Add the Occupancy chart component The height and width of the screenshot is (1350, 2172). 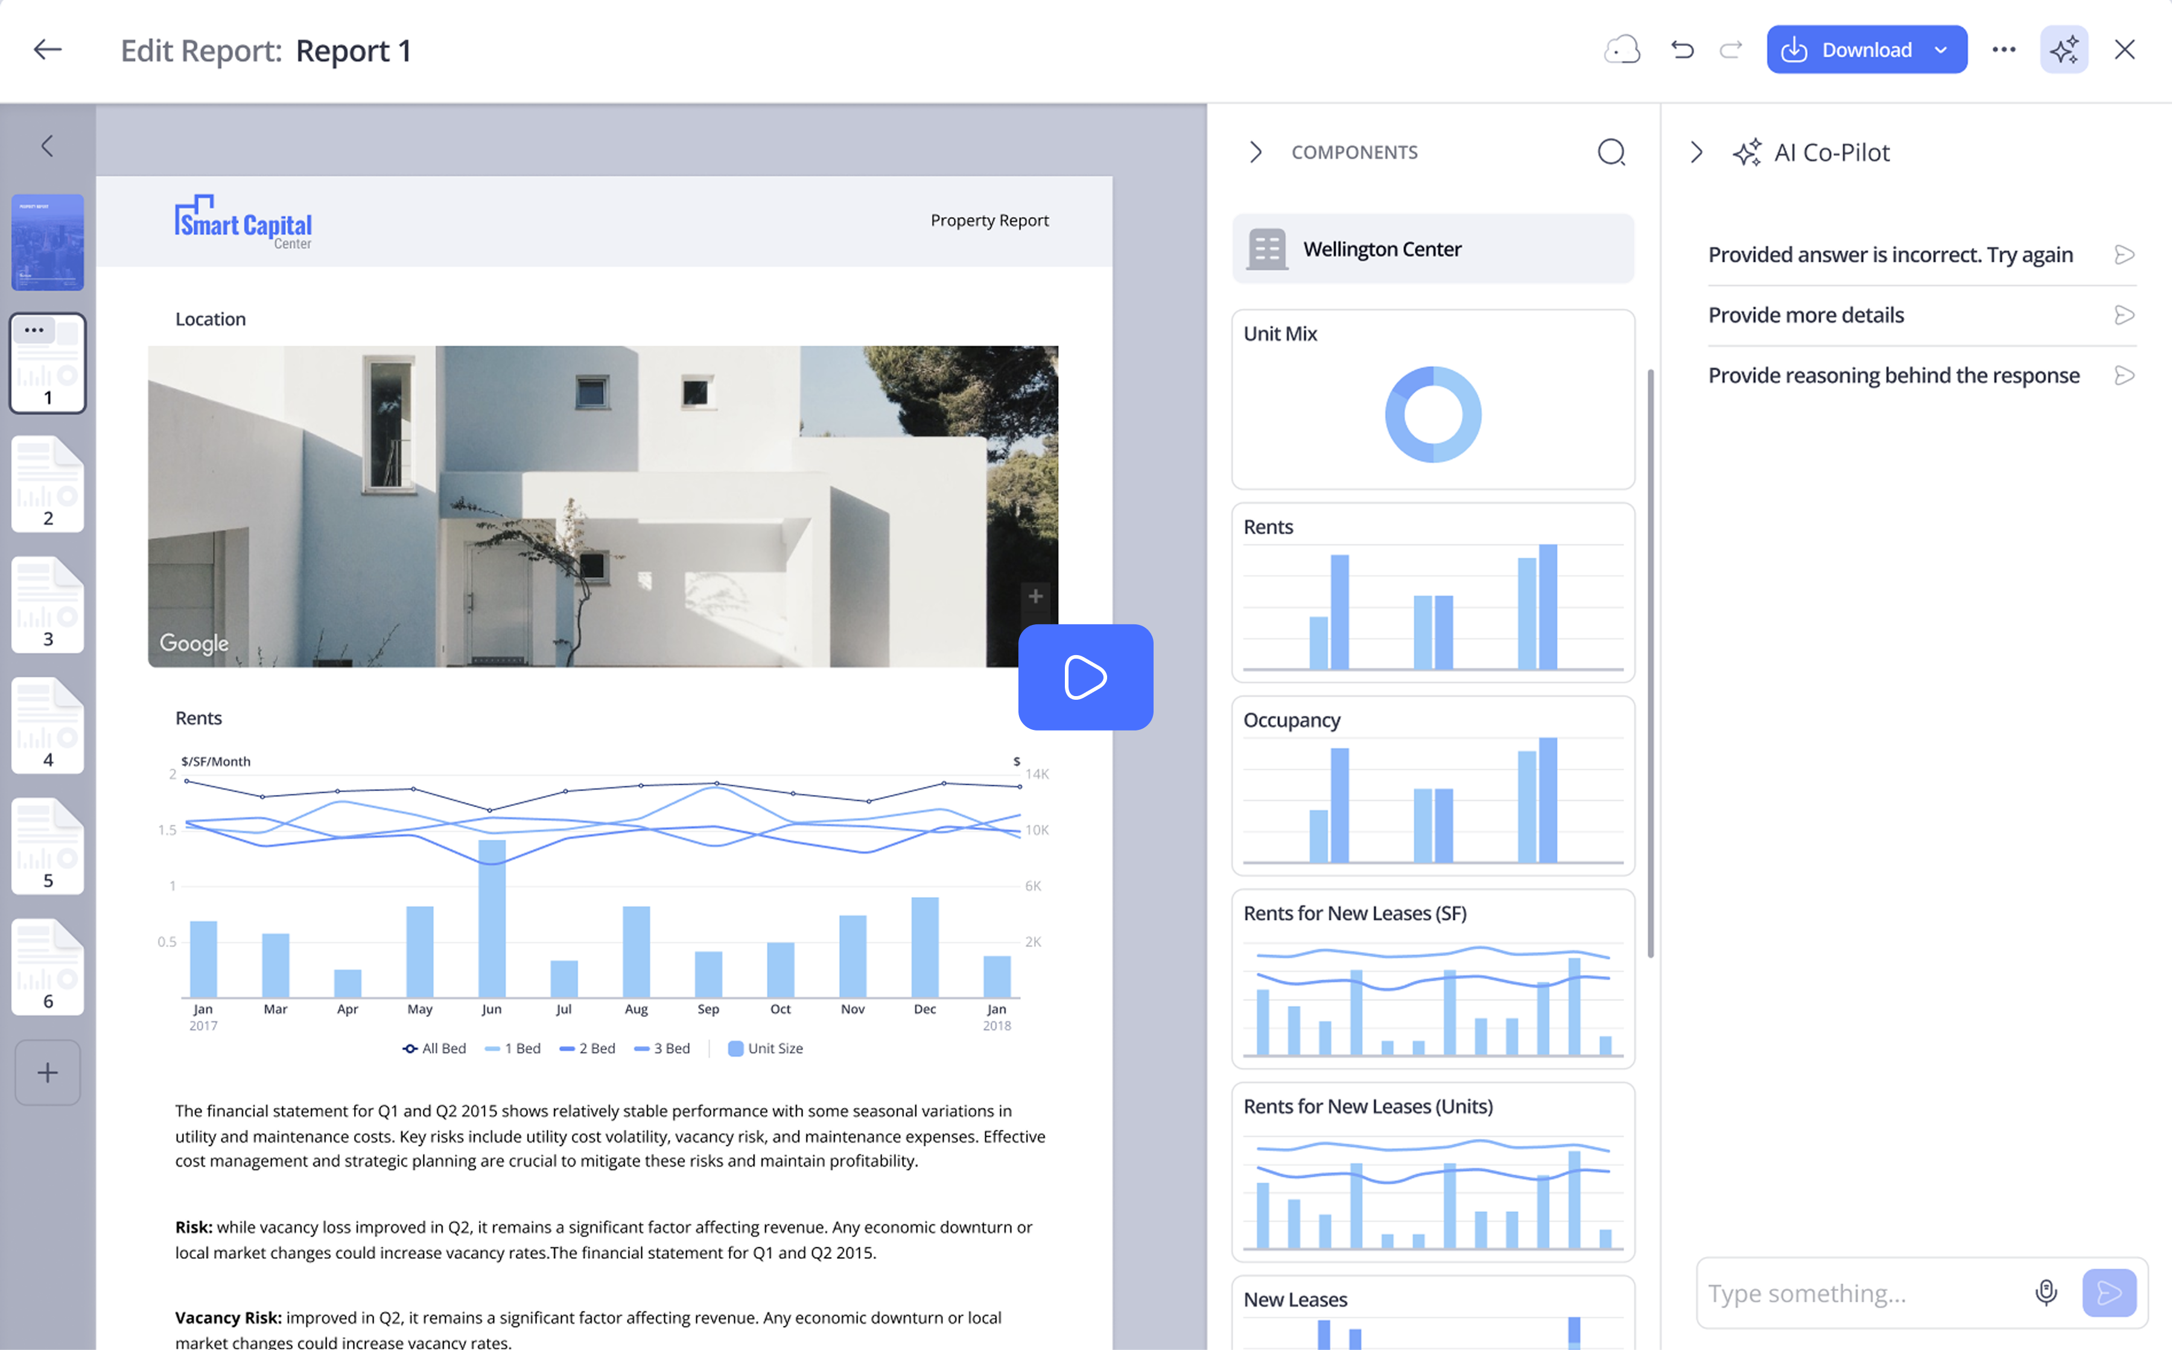pos(1432,786)
